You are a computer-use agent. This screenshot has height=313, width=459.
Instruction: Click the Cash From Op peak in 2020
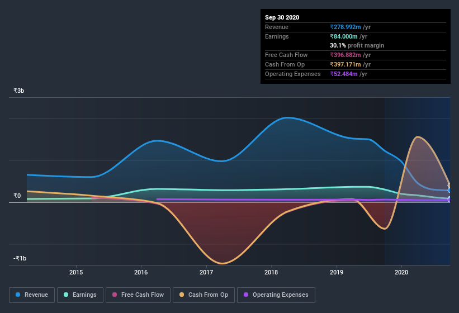pos(417,137)
